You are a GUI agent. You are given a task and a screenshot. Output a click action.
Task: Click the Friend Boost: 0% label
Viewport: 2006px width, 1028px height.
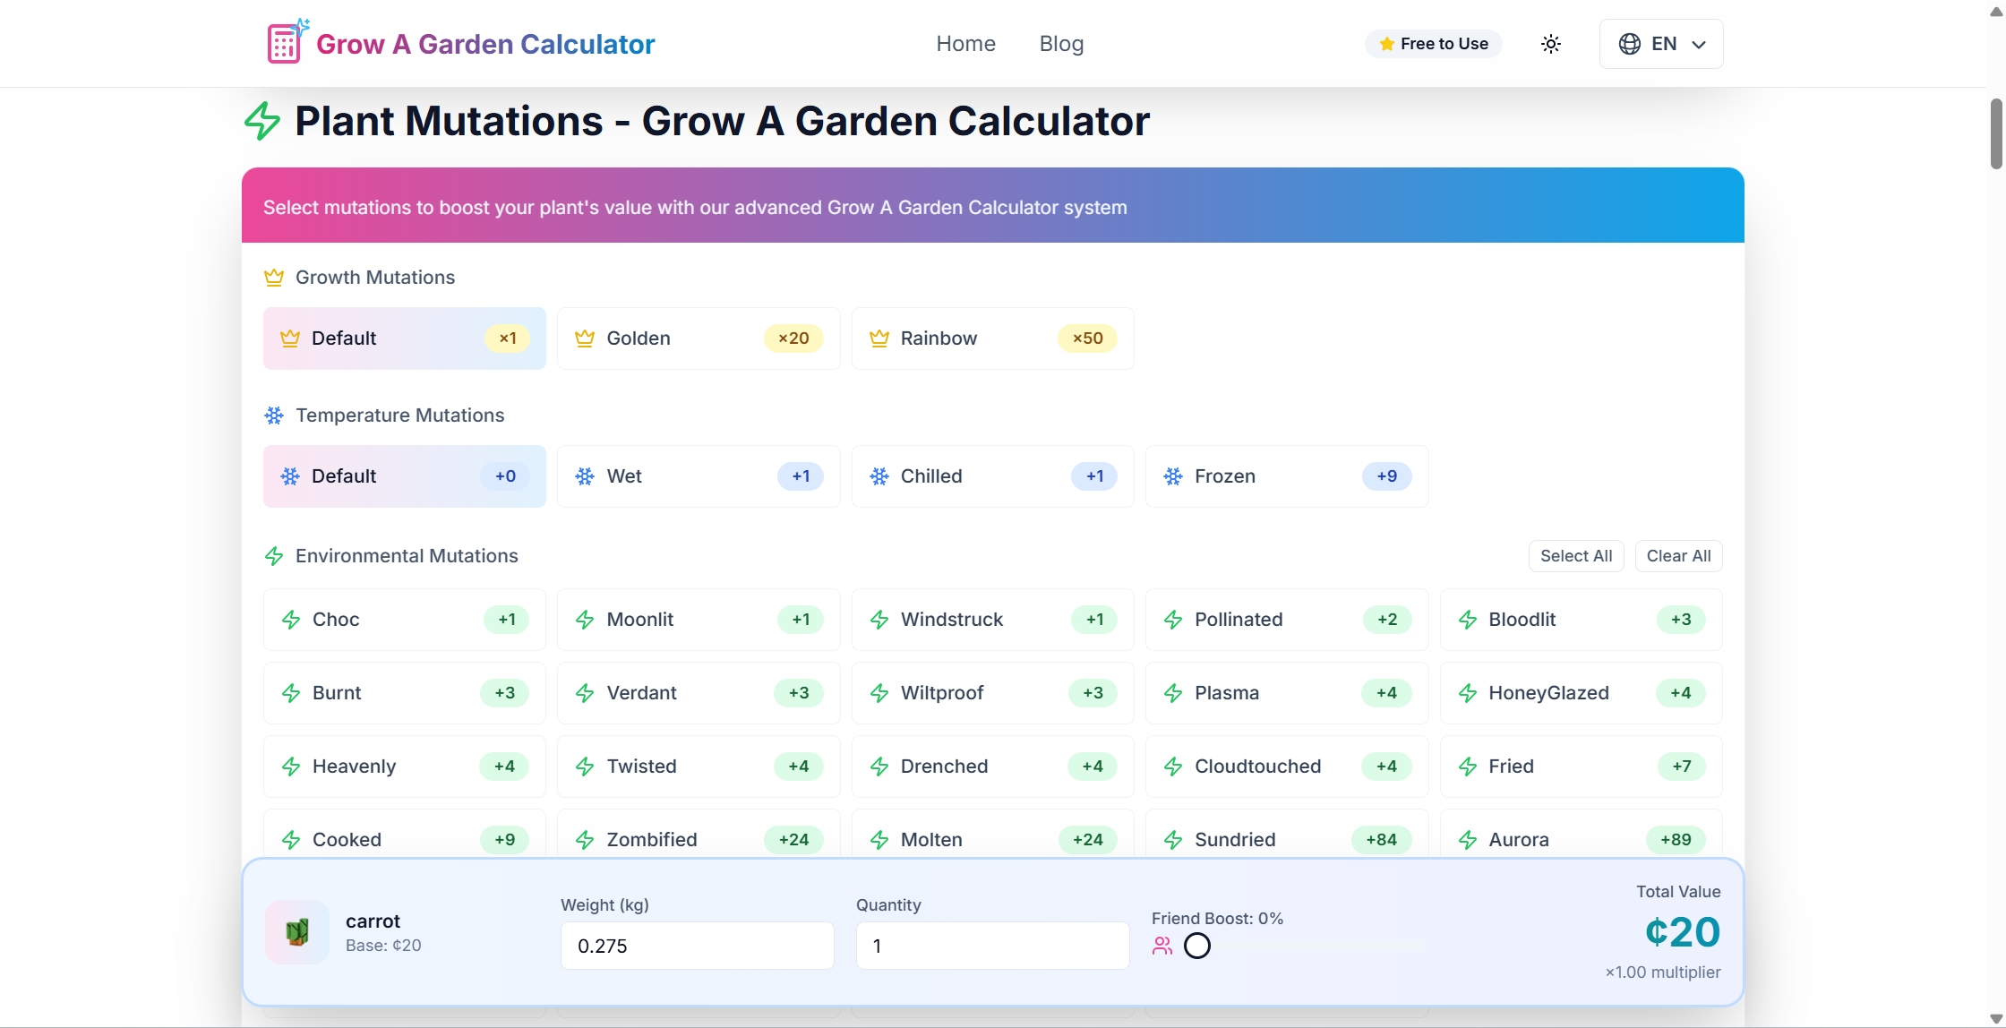point(1217,919)
